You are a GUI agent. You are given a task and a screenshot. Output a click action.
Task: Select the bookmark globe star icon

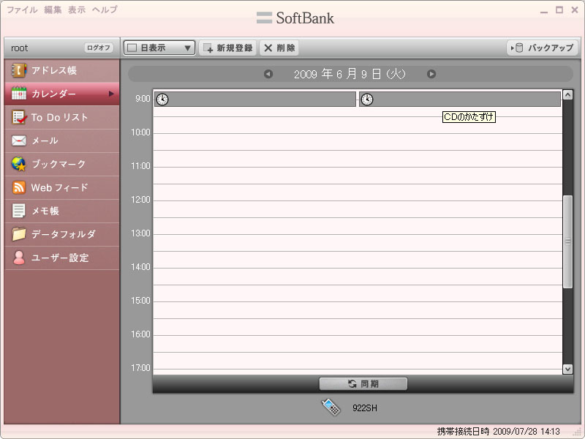pos(19,165)
